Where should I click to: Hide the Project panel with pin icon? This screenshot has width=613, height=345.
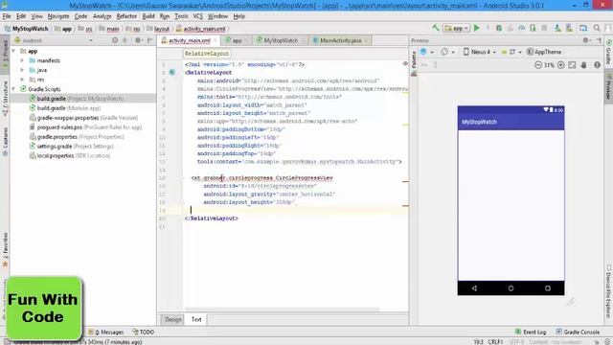click(150, 40)
